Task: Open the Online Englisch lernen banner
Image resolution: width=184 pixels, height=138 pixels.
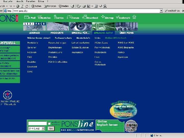Action: pos(110,126)
